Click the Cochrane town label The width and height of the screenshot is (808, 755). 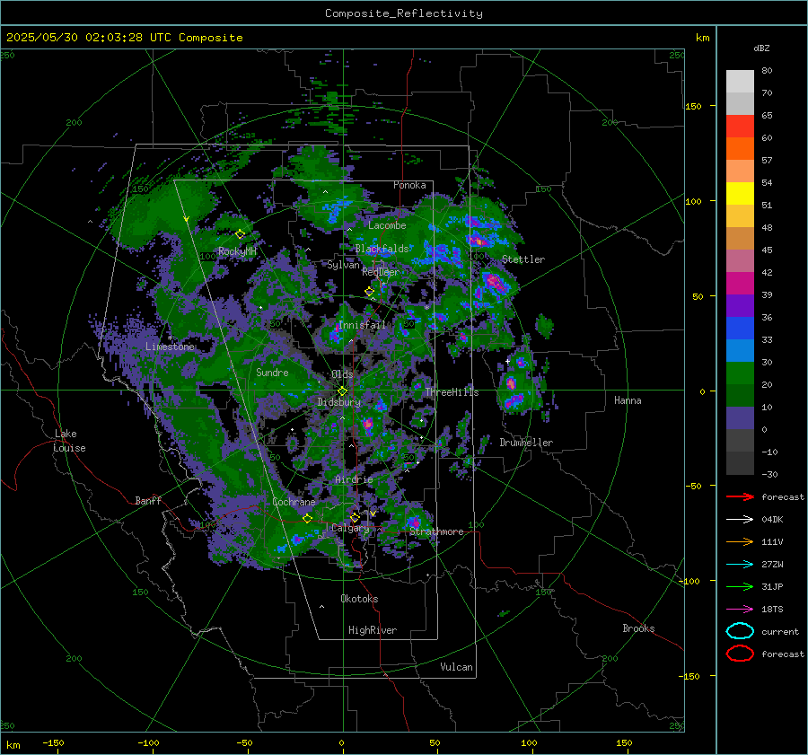point(294,502)
